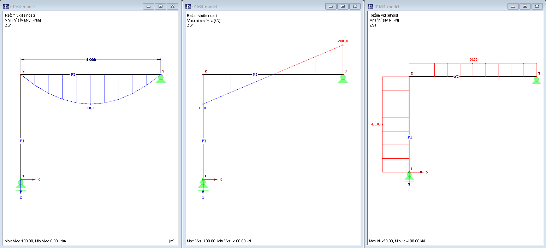Screen dimensions: 546x248
Task: Select member label P1 in the N window
Action: [409, 137]
